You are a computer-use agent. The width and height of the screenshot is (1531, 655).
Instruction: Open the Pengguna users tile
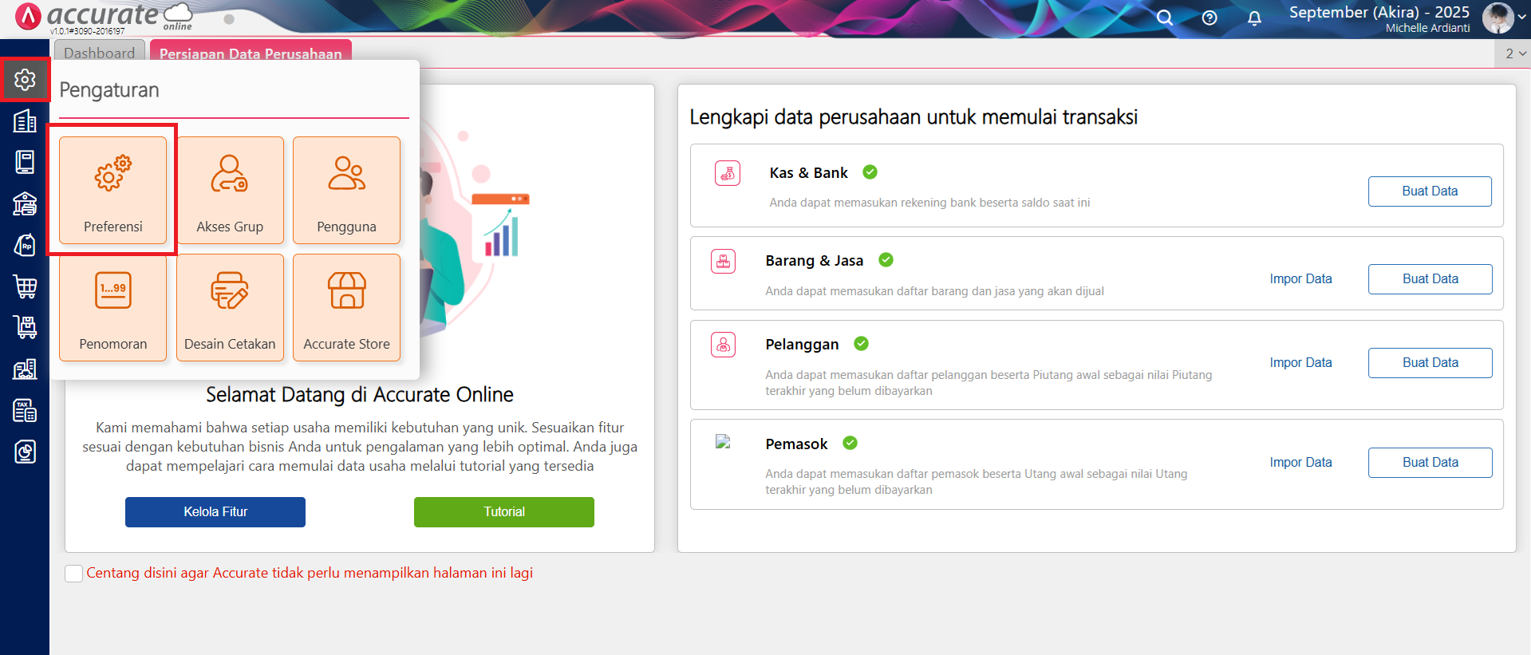click(346, 190)
